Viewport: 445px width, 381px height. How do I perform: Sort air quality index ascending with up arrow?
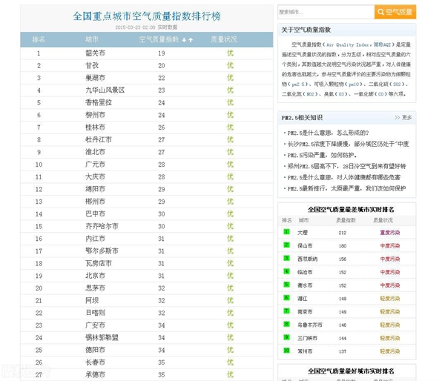(x=191, y=39)
